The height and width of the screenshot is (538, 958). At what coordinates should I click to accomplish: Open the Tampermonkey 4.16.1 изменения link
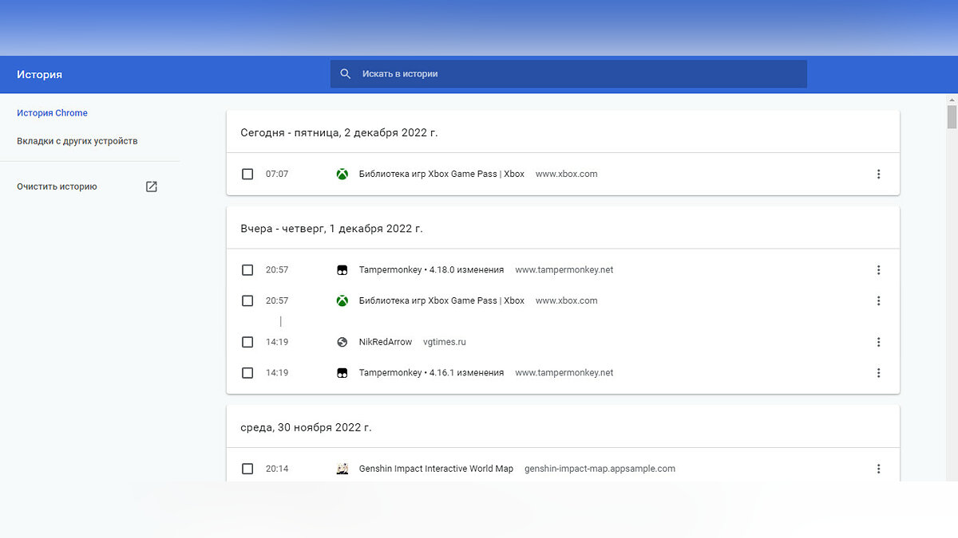tap(431, 373)
